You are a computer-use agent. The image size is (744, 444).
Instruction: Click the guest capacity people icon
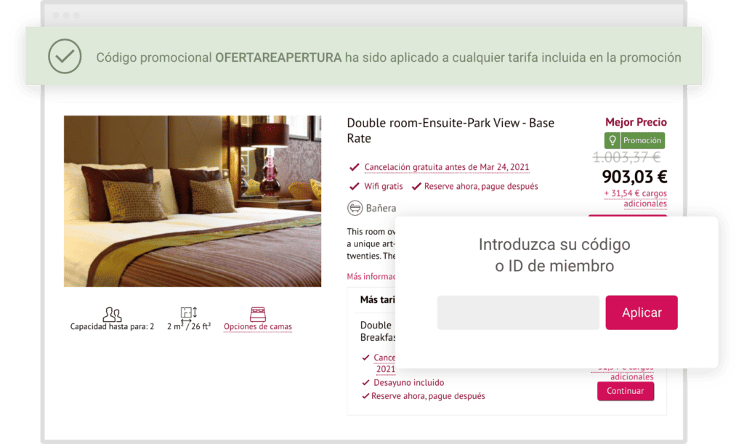112,314
